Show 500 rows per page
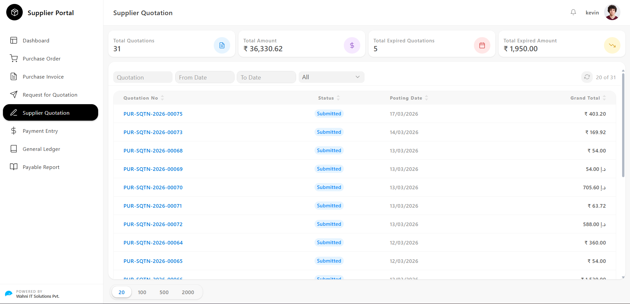The height and width of the screenshot is (304, 630). click(164, 292)
